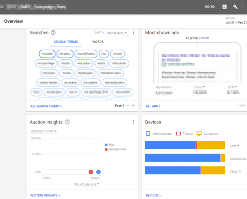Viewport: 247px width, 199px height.
Task: Open the tools wrench icon
Action: tap(235, 7)
